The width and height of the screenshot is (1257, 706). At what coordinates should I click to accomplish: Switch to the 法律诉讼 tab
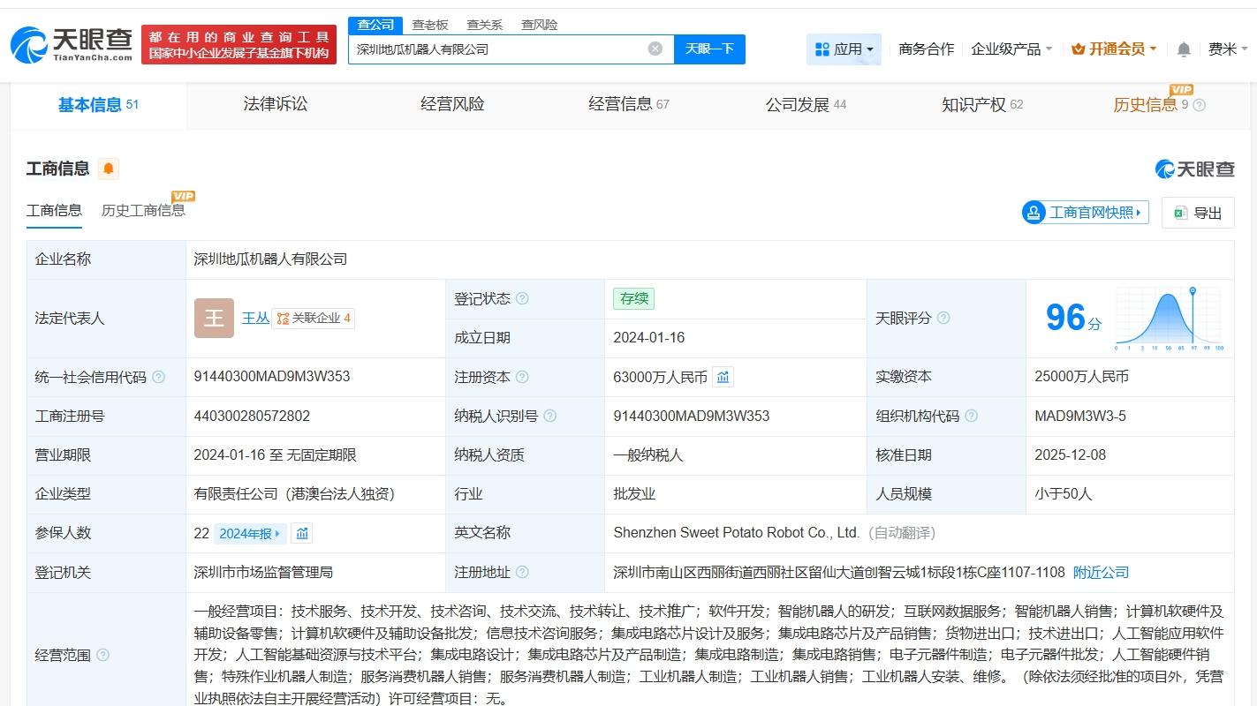(274, 103)
